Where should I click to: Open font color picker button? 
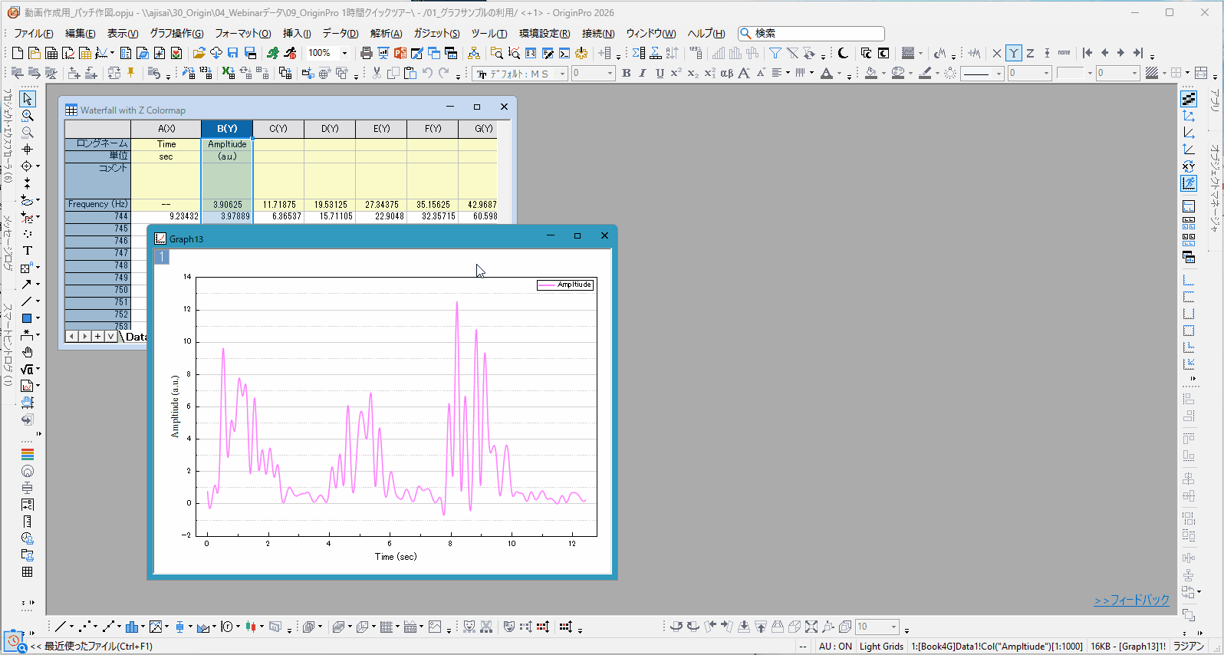(x=827, y=73)
